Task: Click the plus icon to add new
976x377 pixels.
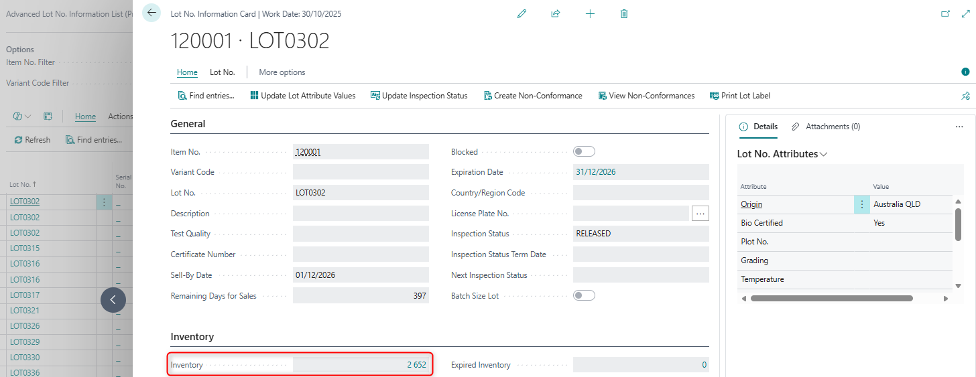Action: click(x=590, y=13)
